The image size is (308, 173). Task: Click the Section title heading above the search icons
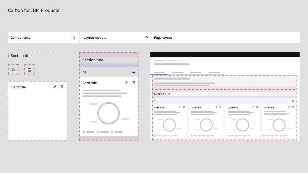point(21,55)
